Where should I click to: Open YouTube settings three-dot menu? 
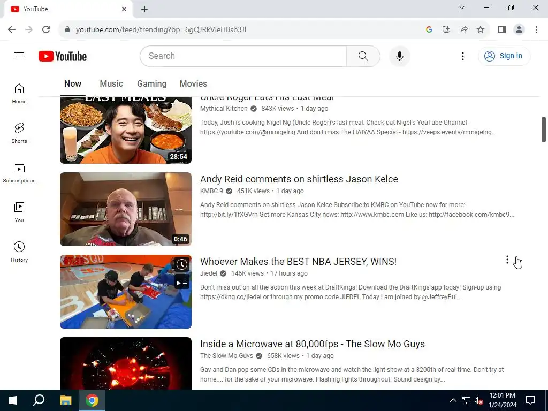463,56
